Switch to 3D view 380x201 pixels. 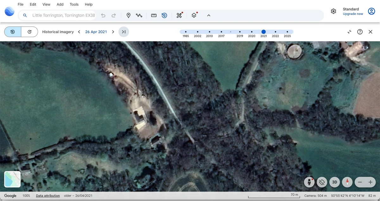pos(334,182)
